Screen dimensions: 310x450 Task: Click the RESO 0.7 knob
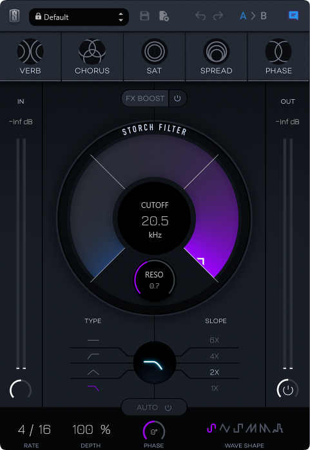(154, 280)
